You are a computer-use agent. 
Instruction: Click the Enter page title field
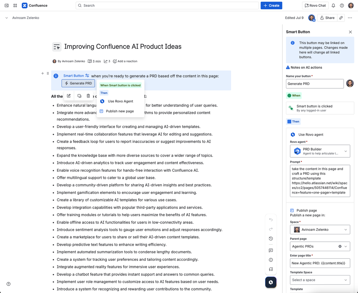pyautogui.click(x=320, y=263)
